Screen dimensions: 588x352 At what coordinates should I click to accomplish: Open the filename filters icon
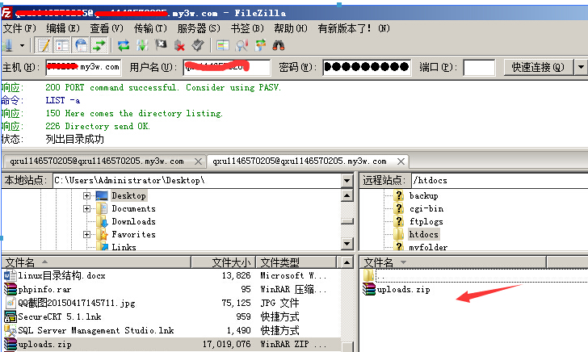(x=223, y=45)
